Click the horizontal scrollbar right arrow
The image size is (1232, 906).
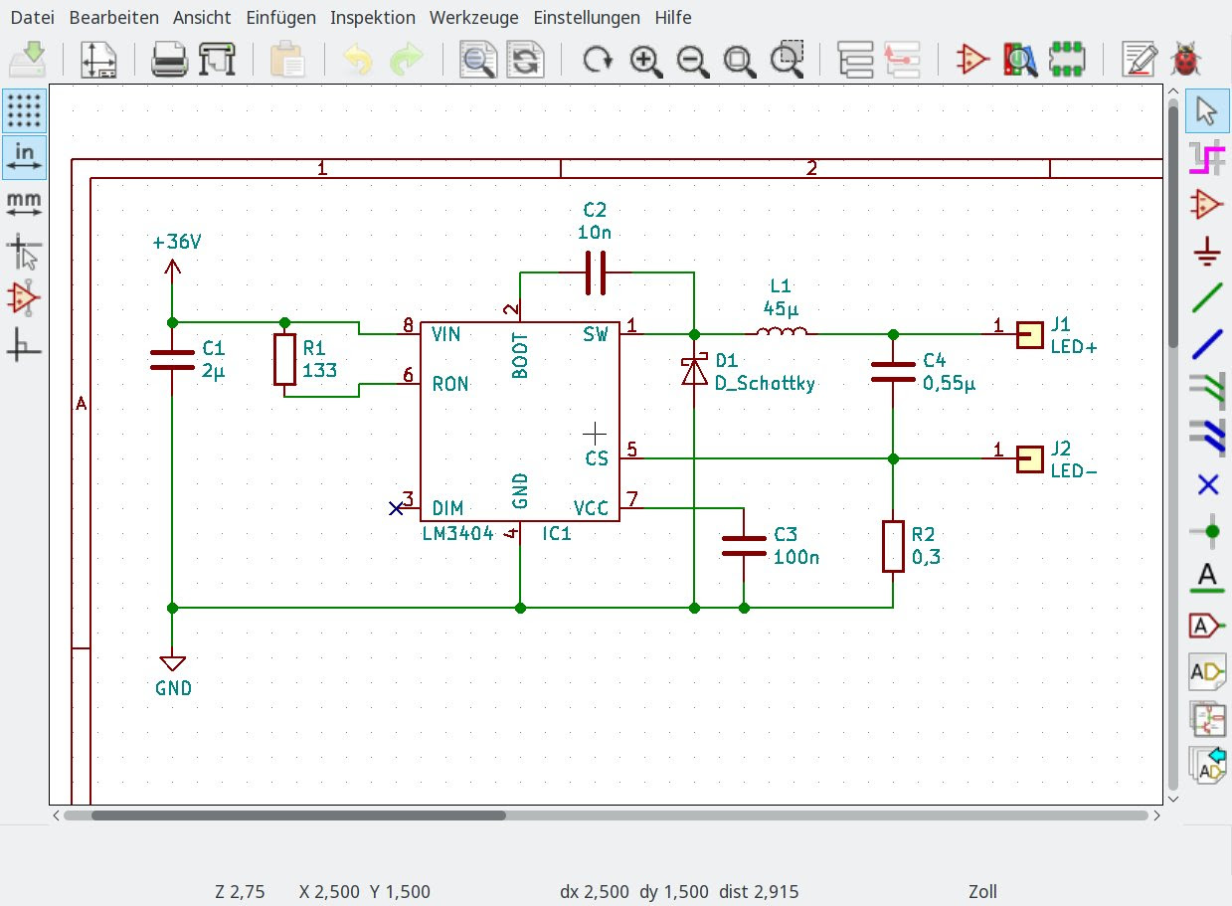tap(1156, 815)
